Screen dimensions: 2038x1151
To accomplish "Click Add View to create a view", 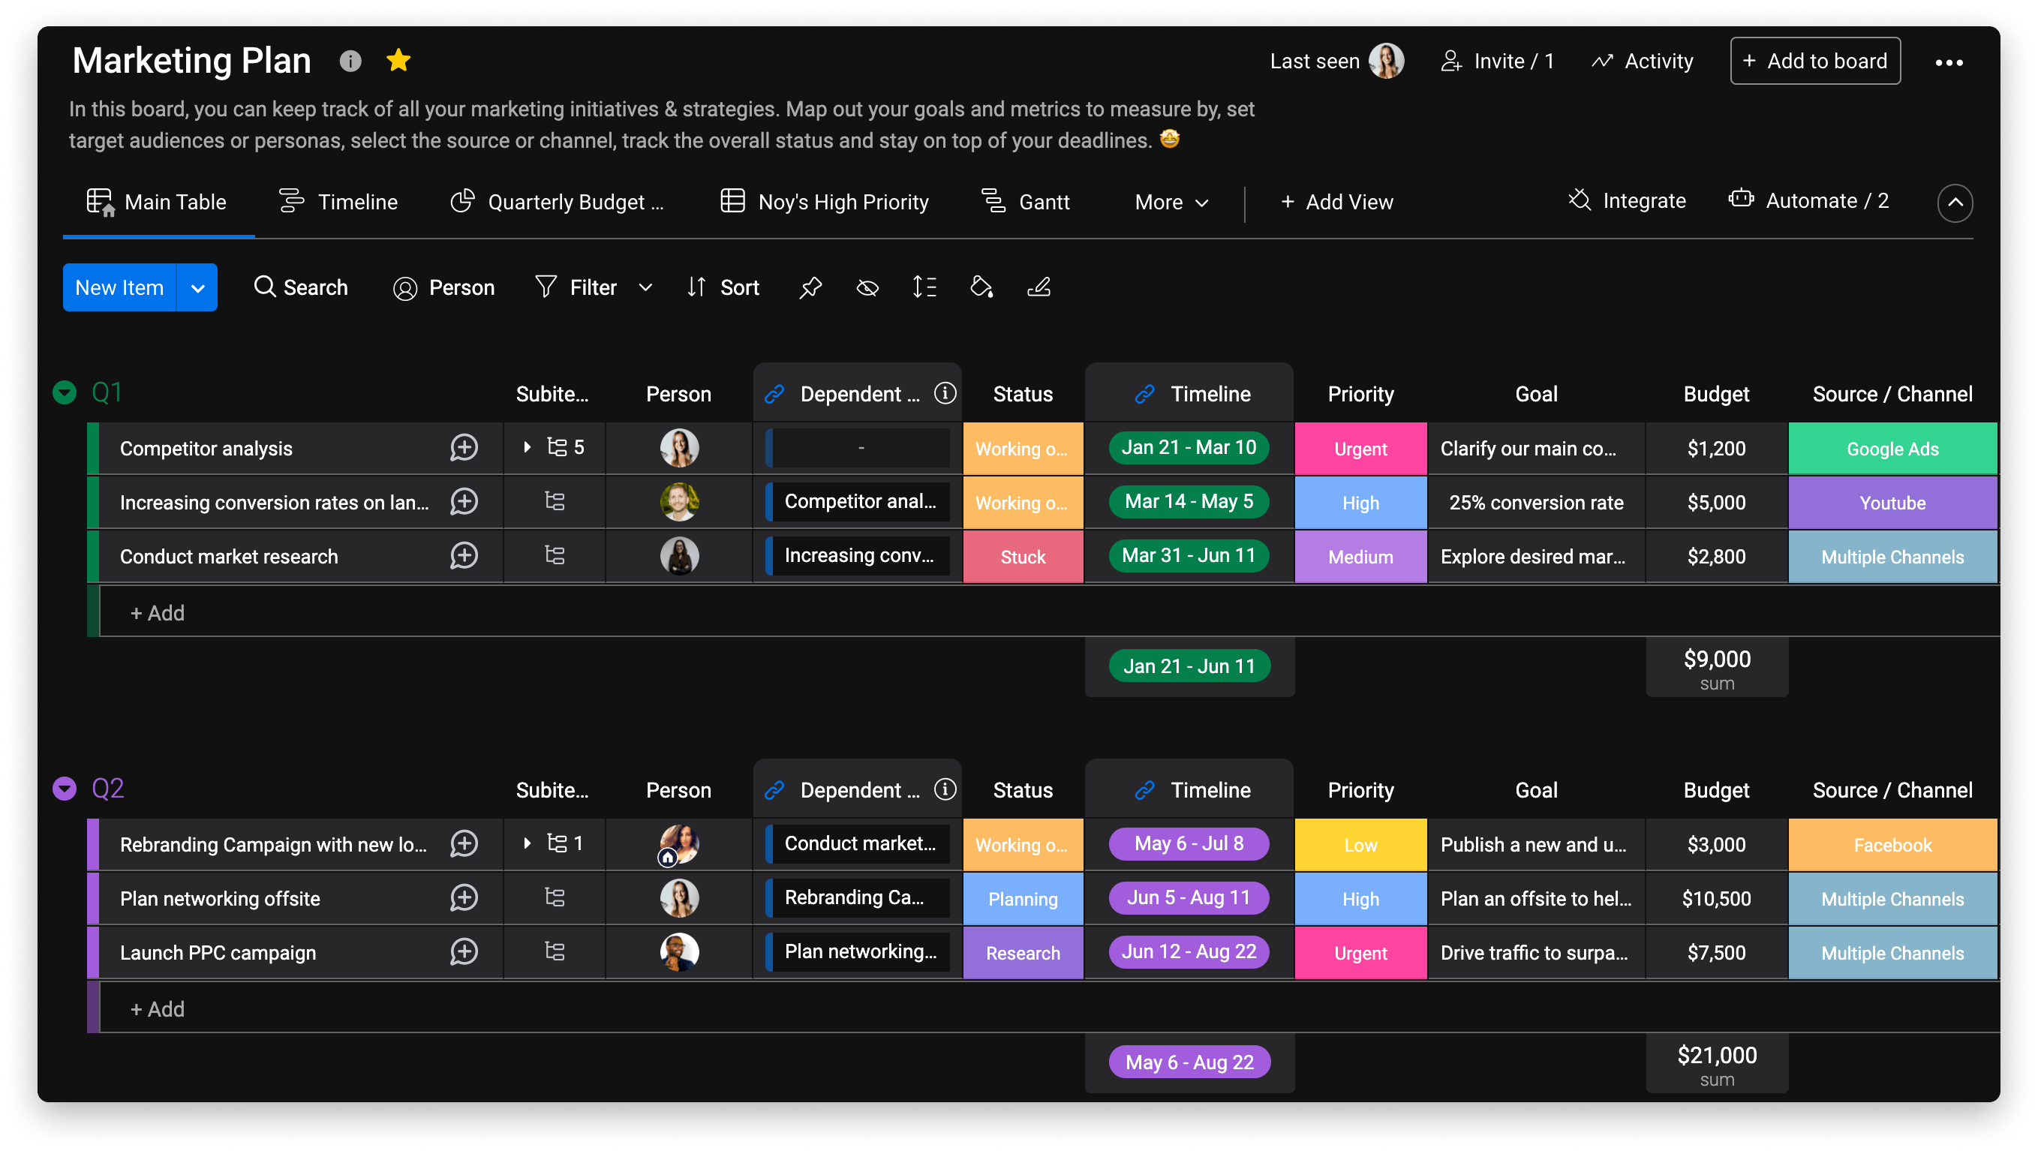I will pos(1336,202).
